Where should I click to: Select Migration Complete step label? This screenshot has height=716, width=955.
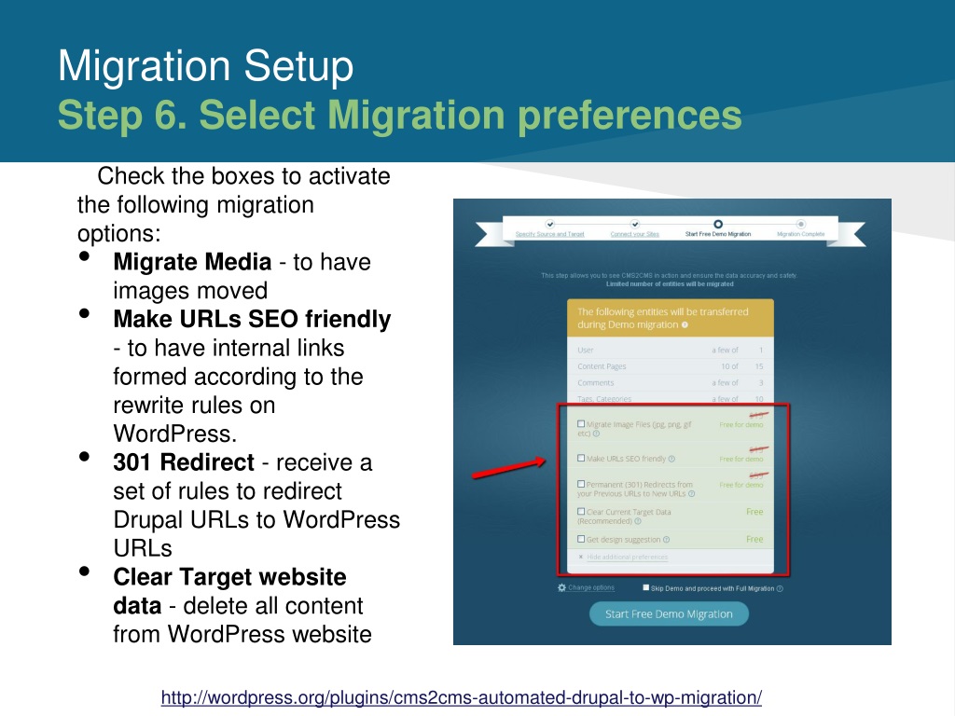pos(800,234)
